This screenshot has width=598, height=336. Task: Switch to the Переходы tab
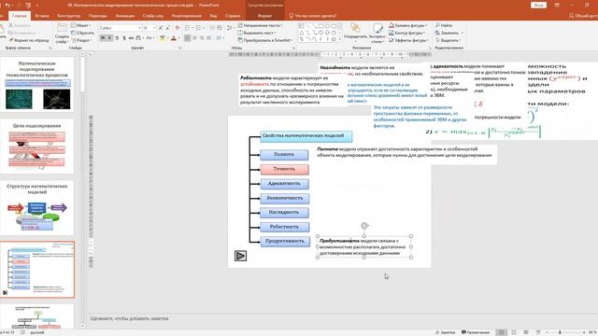[x=98, y=16]
